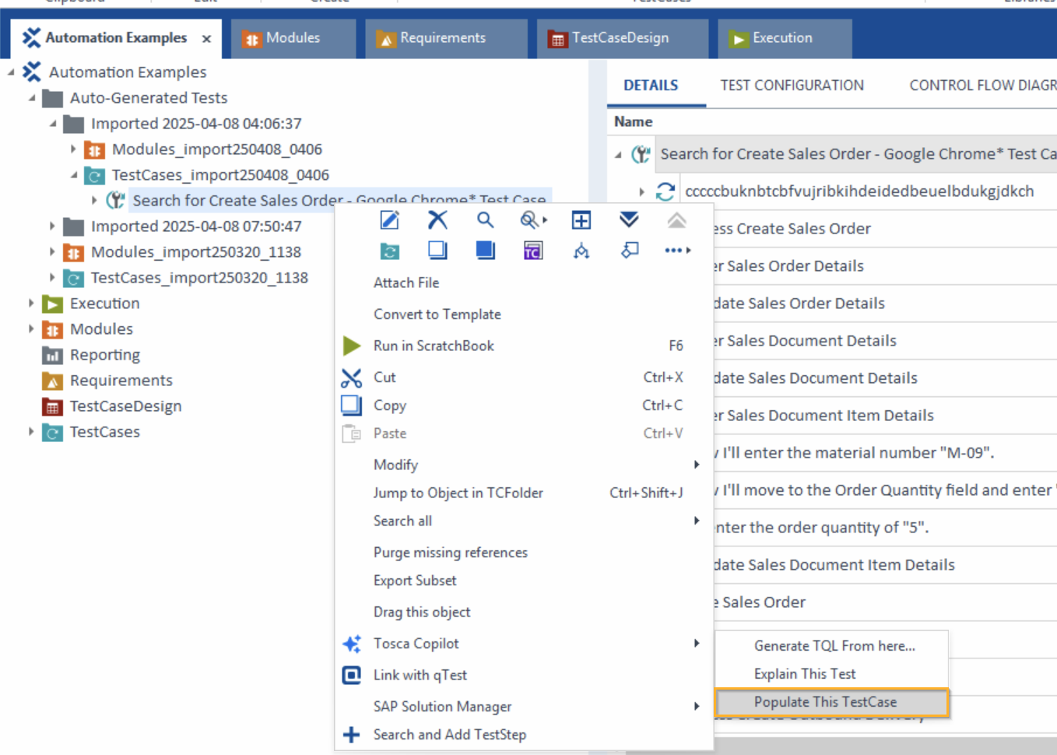Viewport: 1057px width, 755px height.
Task: Click the boxed plus icon in context menu
Action: [x=581, y=220]
